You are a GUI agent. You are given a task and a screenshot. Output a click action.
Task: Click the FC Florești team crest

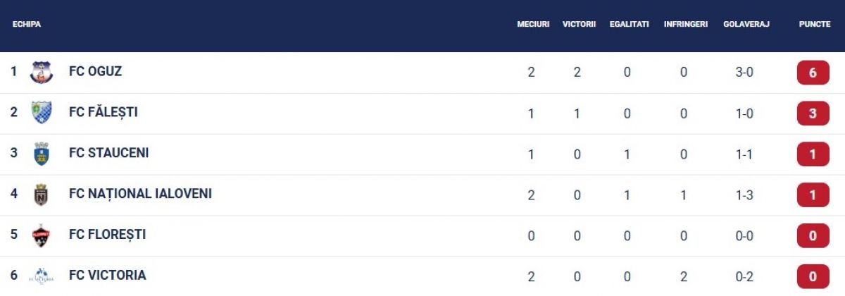42,235
